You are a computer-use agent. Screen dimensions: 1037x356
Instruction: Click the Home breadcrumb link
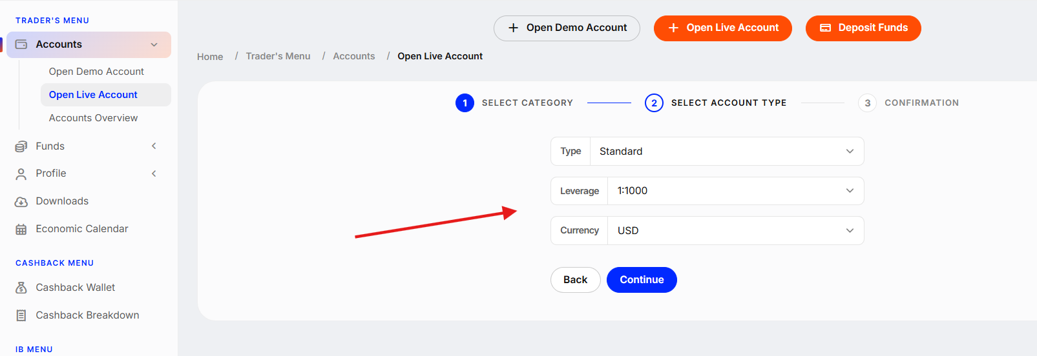pyautogui.click(x=210, y=57)
